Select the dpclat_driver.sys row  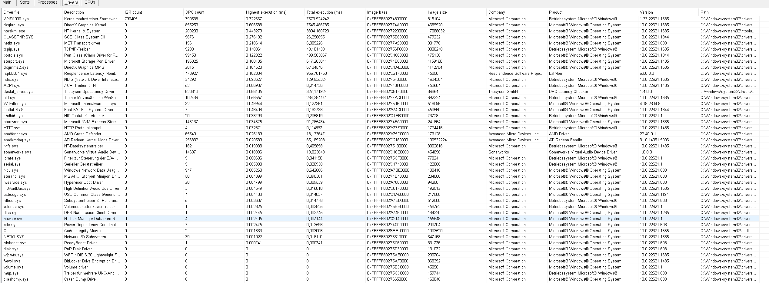tap(380, 91)
